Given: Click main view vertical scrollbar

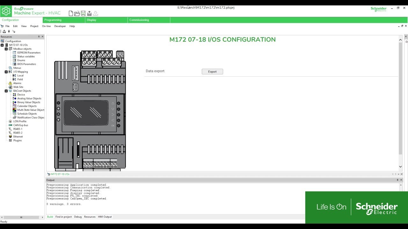Looking at the screenshot, I should 401,99.
